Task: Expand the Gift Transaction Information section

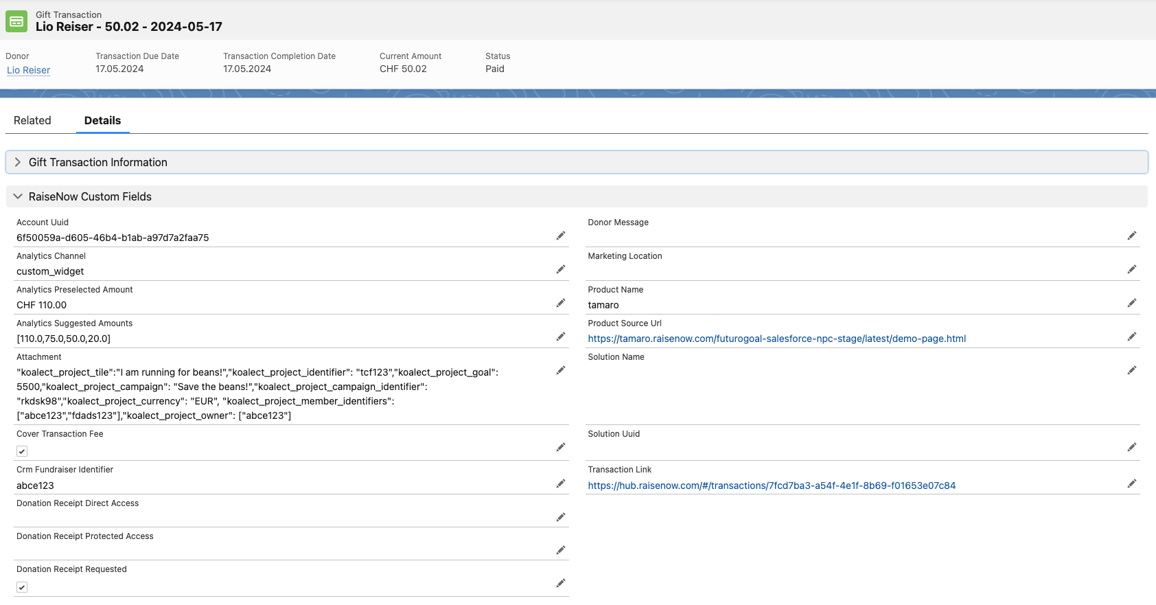Action: (x=577, y=162)
